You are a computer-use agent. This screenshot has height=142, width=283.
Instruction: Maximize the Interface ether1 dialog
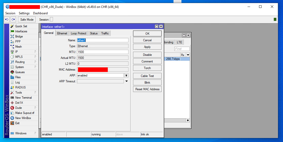[157, 27]
